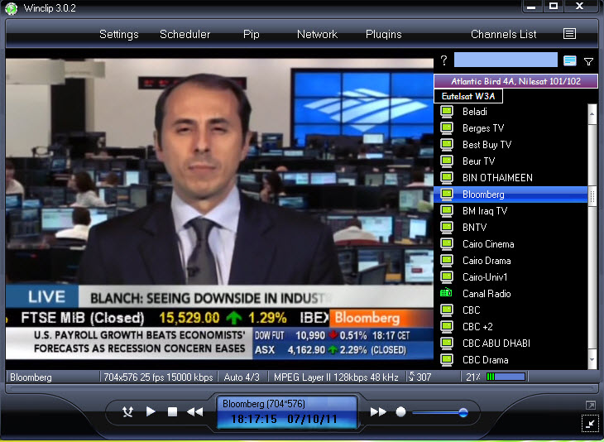
Task: Click the list view icon beside search
Action: click(570, 60)
